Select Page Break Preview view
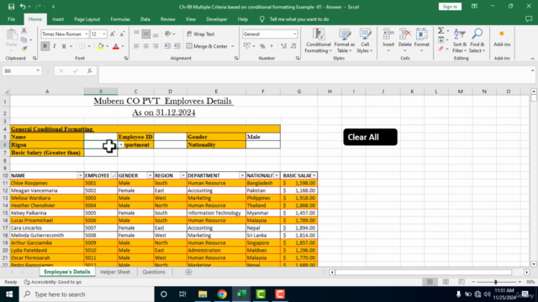 click(x=462, y=282)
